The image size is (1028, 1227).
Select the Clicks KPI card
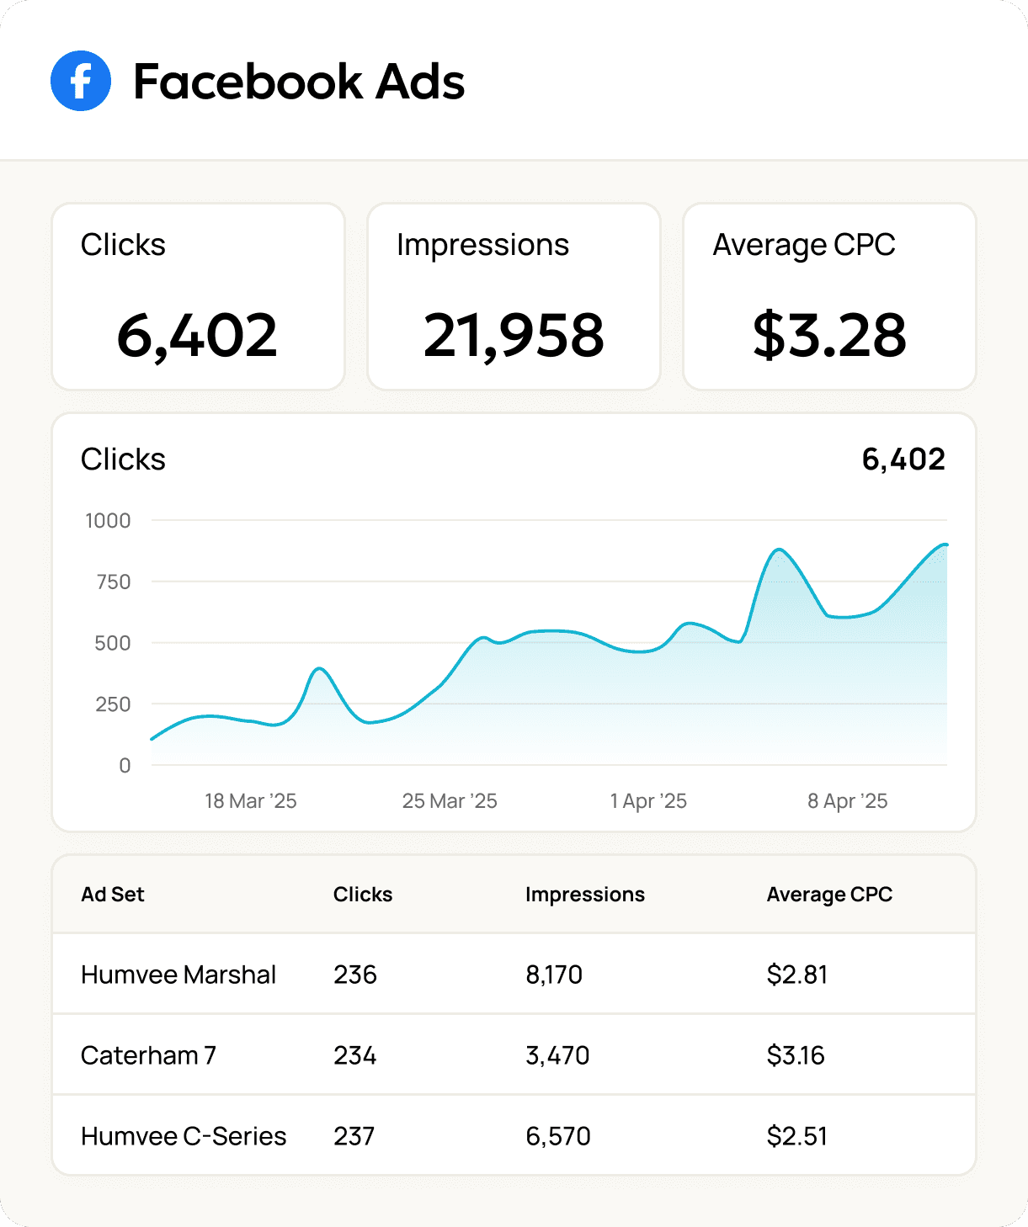pos(198,296)
